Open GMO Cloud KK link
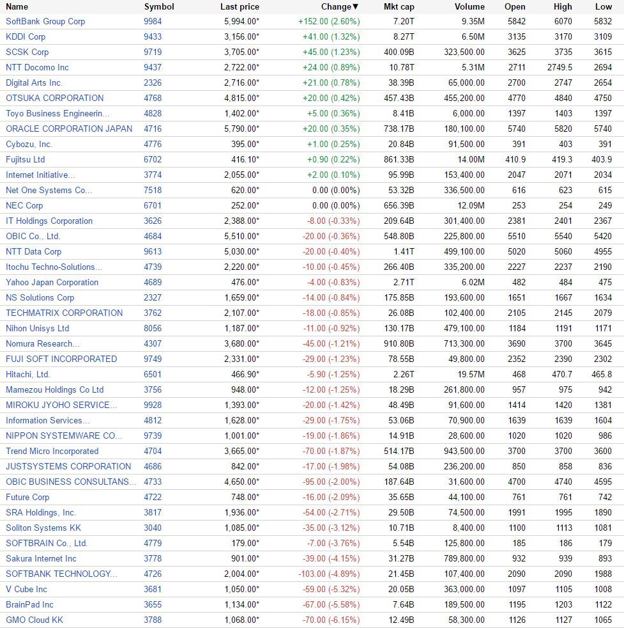624x628 pixels. pyautogui.click(x=34, y=620)
